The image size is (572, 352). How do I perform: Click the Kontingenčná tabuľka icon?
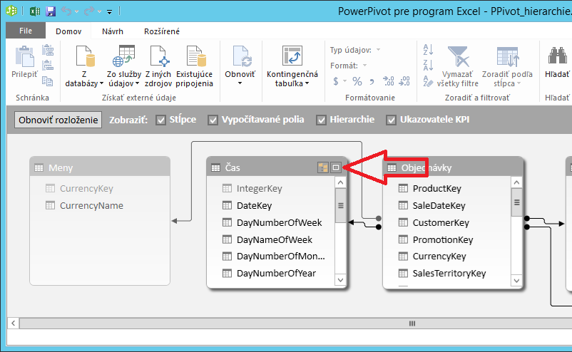pyautogui.click(x=292, y=56)
